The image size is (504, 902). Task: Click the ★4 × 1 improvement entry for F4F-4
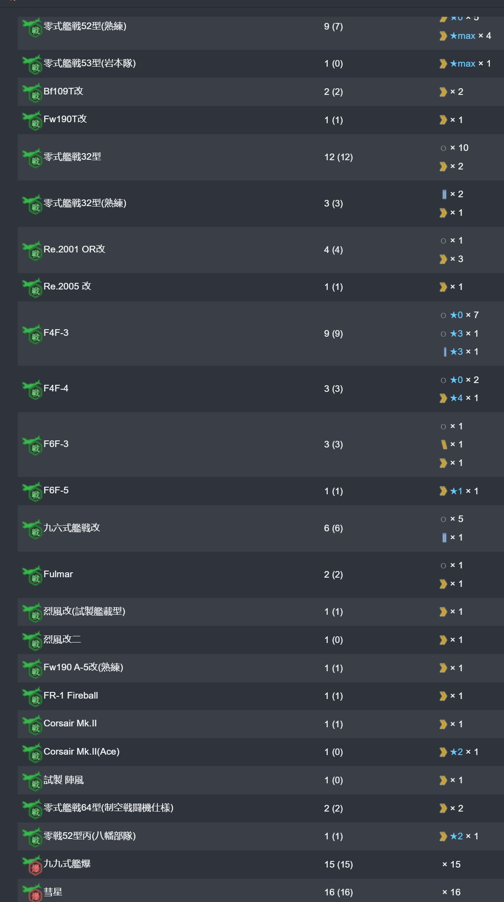click(464, 398)
